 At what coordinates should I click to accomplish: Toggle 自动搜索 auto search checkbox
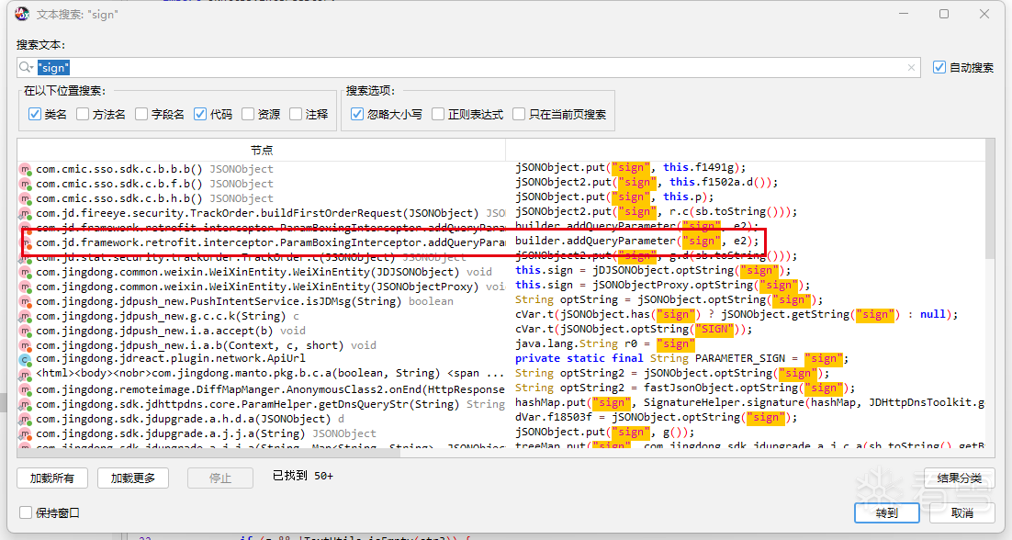pyautogui.click(x=939, y=67)
